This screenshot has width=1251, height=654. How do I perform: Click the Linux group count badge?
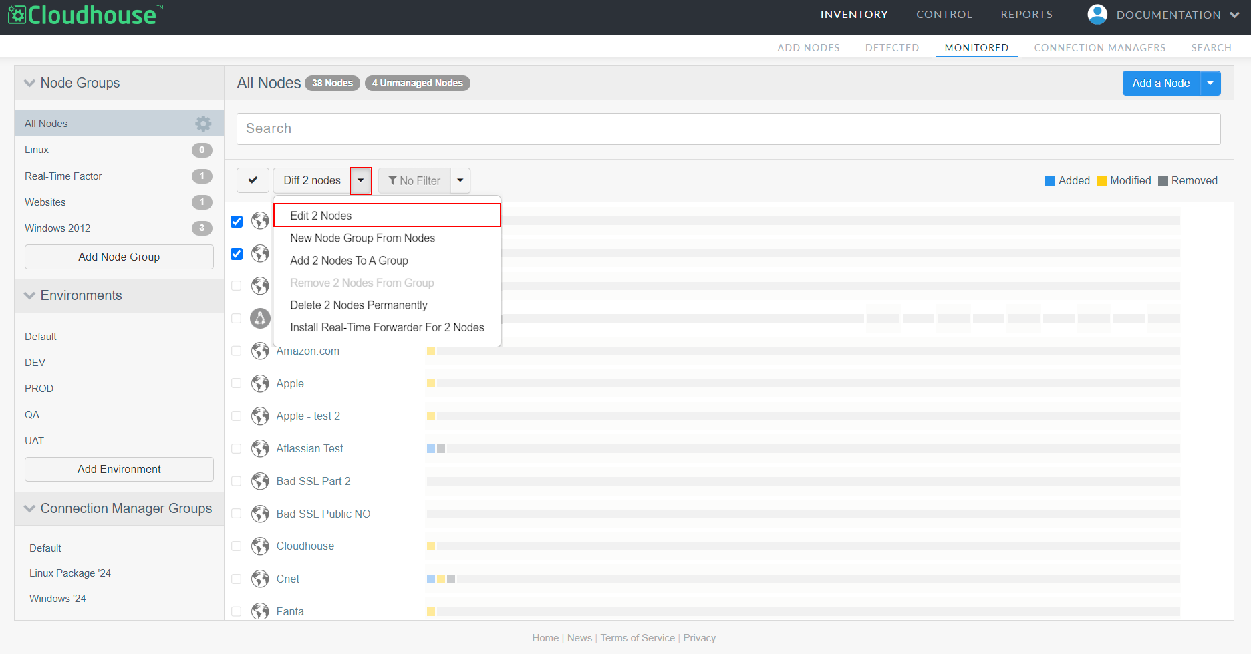[202, 150]
